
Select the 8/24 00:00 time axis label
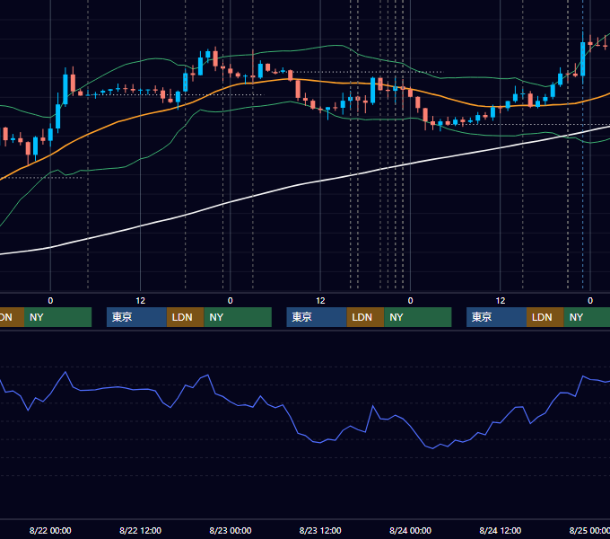[x=410, y=530]
